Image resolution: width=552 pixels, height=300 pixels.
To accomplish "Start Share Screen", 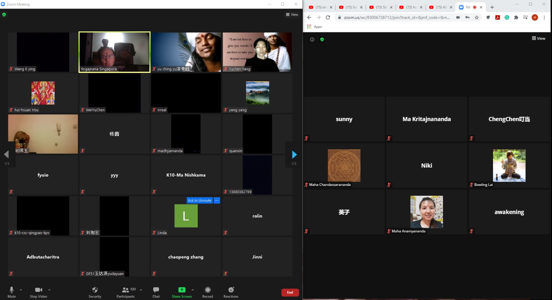I will tap(181, 292).
